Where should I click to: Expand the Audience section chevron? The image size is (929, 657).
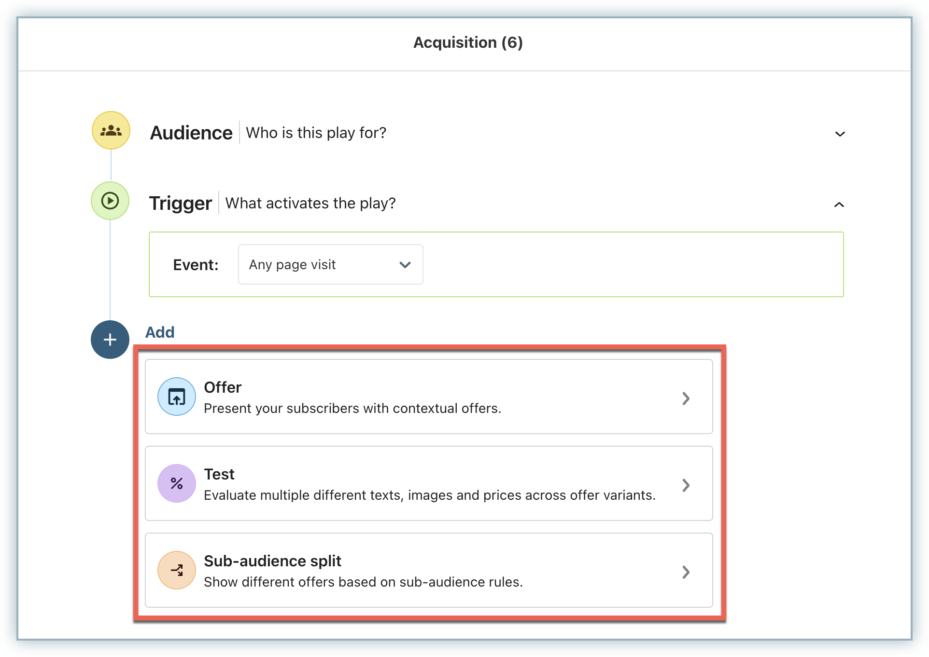pyautogui.click(x=840, y=134)
